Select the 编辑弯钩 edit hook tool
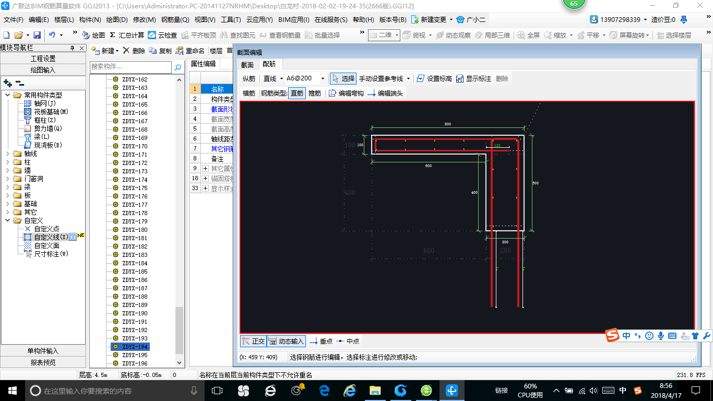 click(332, 93)
